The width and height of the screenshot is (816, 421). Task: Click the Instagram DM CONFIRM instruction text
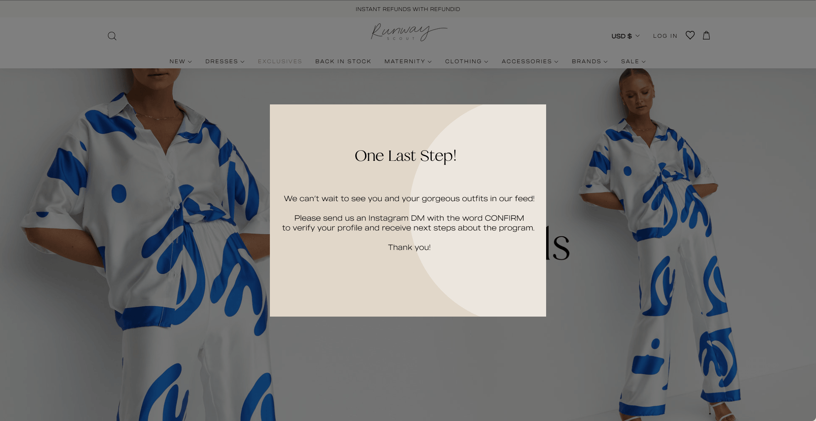(408, 223)
